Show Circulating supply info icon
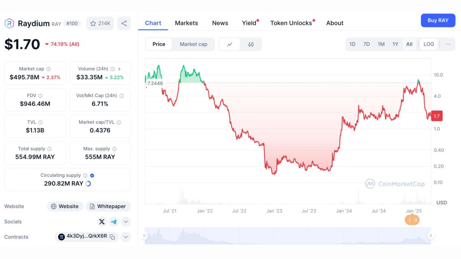 click(x=85, y=176)
